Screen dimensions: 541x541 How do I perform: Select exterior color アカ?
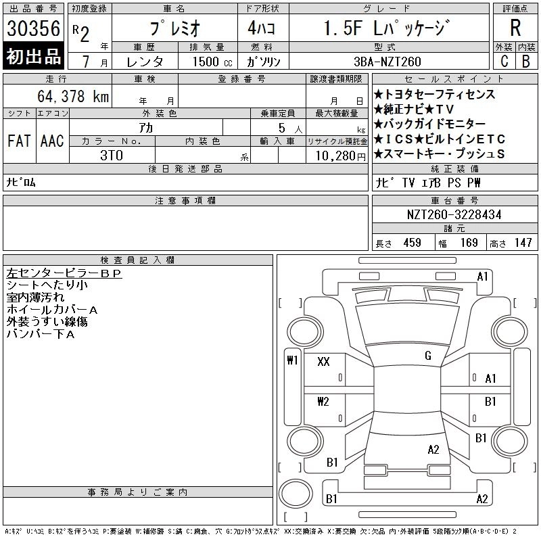point(146,128)
